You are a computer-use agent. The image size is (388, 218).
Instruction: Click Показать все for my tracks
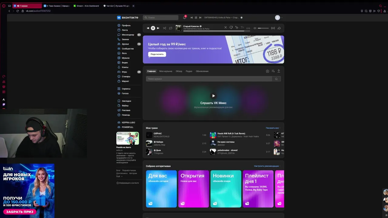[273, 128]
